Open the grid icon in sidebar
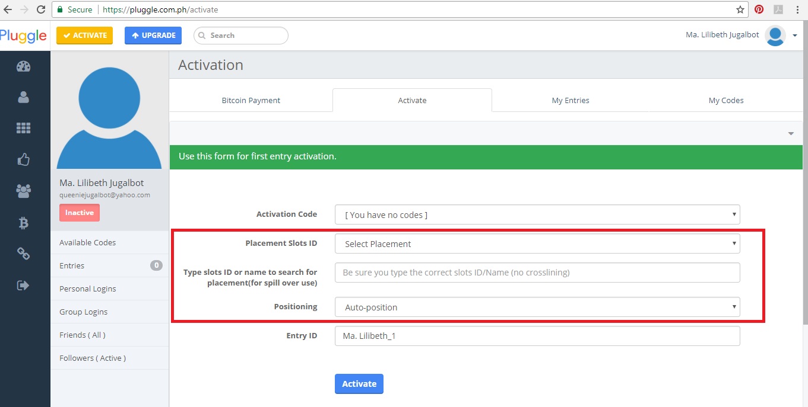This screenshot has width=808, height=407. (24, 128)
